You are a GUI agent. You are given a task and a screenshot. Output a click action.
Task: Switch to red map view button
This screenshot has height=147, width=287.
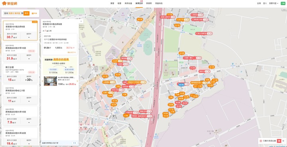[x=279, y=141]
